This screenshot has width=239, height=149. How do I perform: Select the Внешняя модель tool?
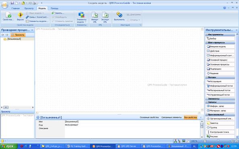pos(220,47)
